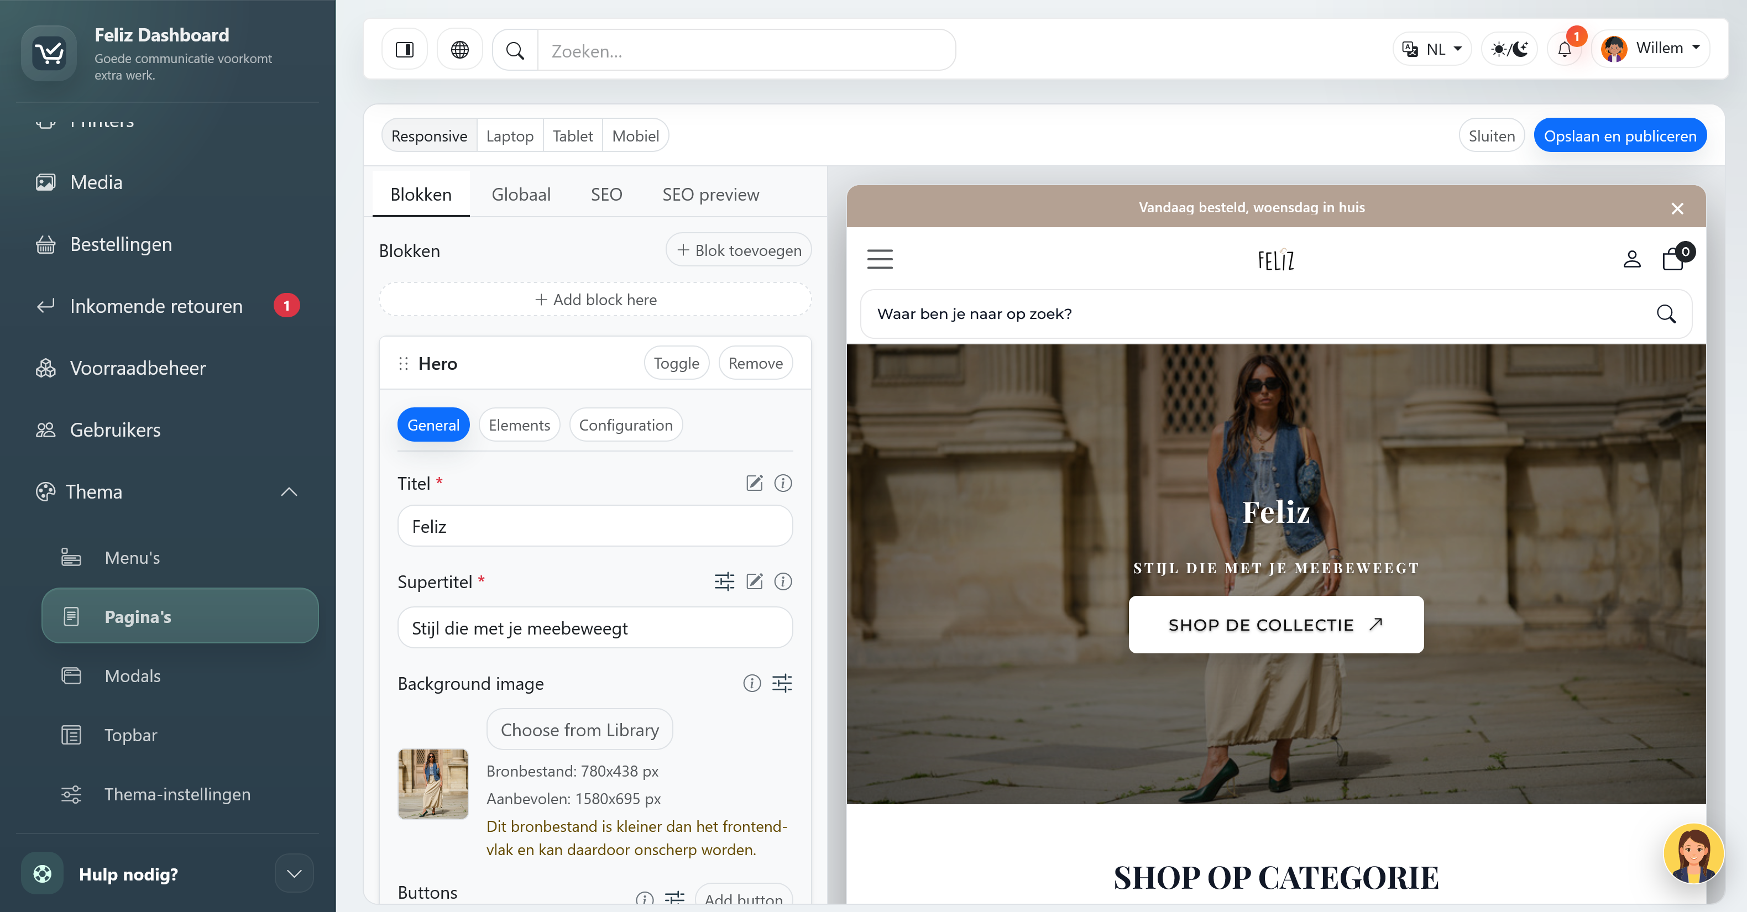This screenshot has height=912, width=1747.
Task: Select Responsive preview mode
Action: (x=430, y=135)
